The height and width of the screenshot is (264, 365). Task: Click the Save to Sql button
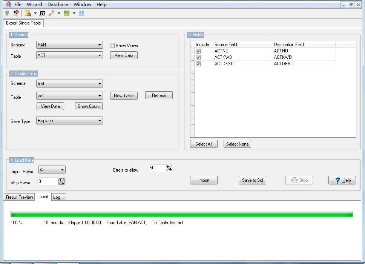pos(252,180)
